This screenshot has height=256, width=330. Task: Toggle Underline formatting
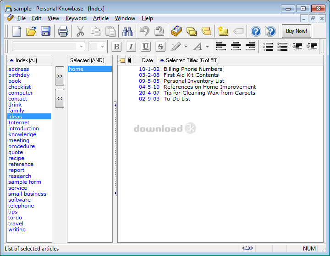click(146, 47)
